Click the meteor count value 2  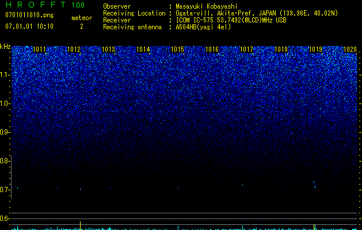82,26
